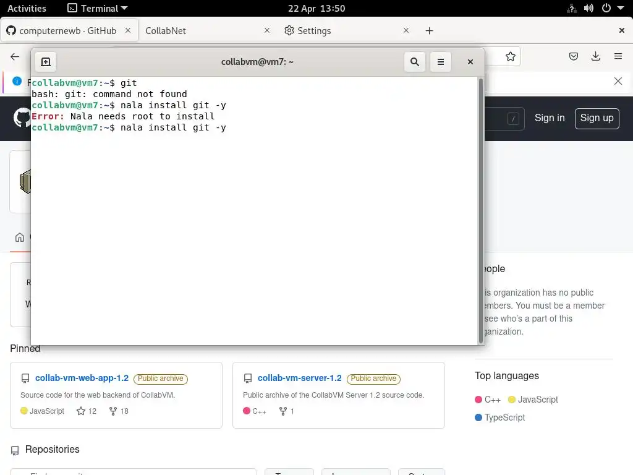Bookmark page with star icon
The image size is (633, 475).
pos(510,56)
